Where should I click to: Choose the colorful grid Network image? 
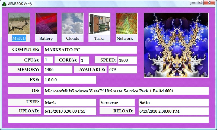click(x=127, y=24)
